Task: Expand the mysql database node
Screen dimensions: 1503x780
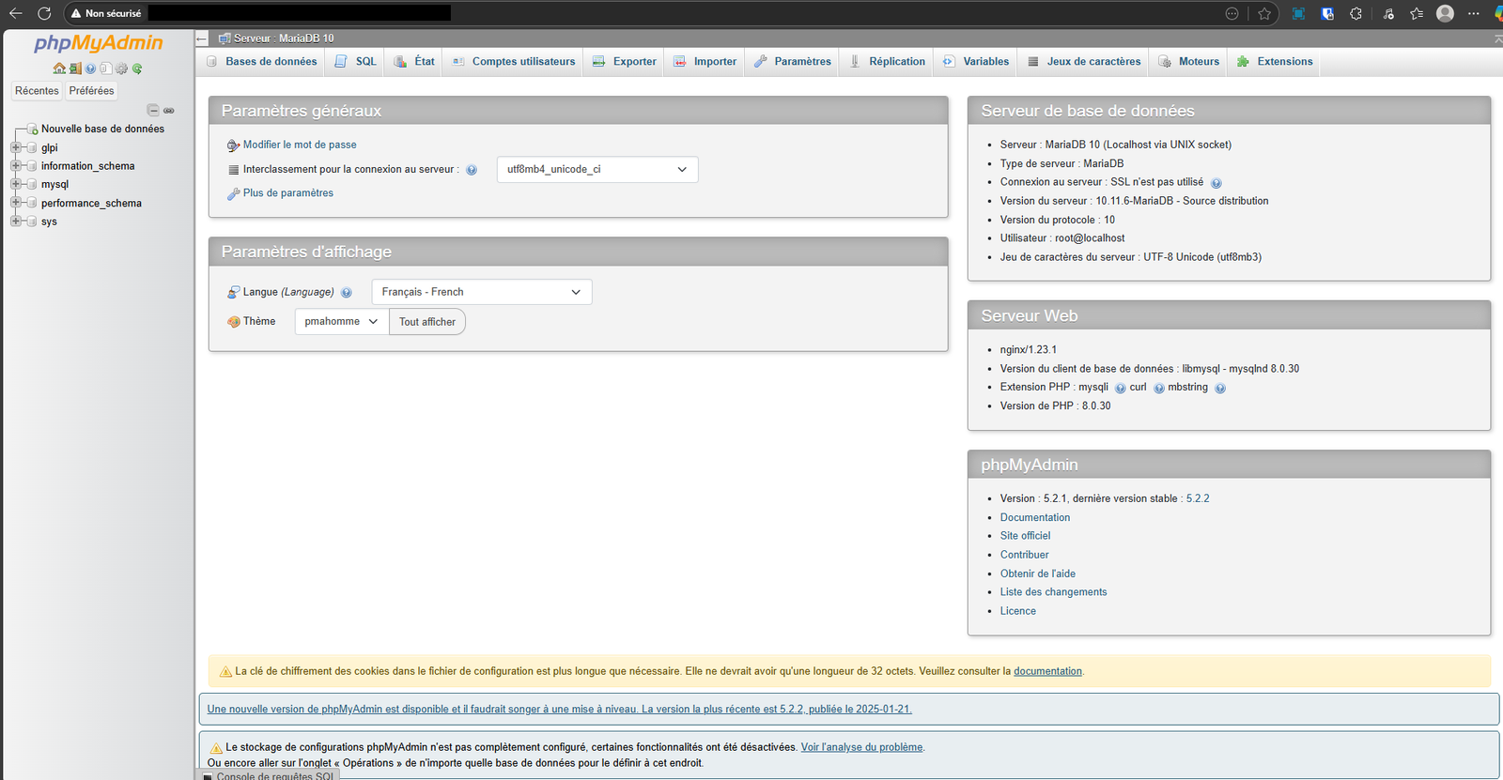Action: (15, 184)
